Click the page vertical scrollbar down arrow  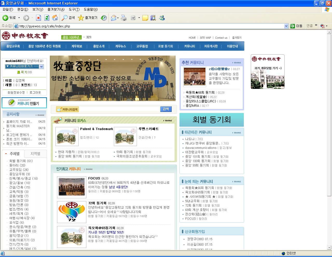[x=329, y=247]
